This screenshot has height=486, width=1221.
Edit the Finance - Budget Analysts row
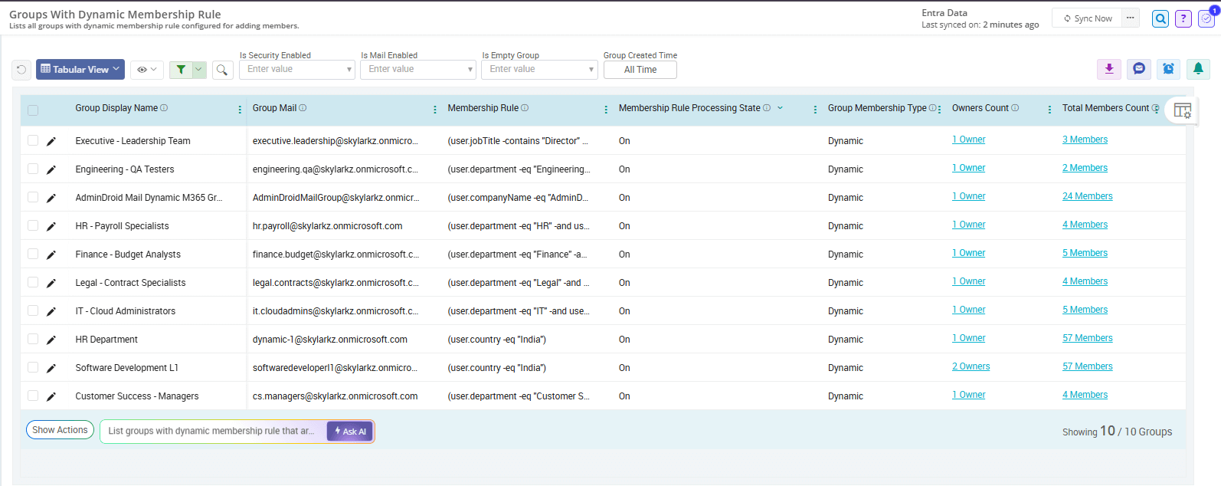coord(51,254)
